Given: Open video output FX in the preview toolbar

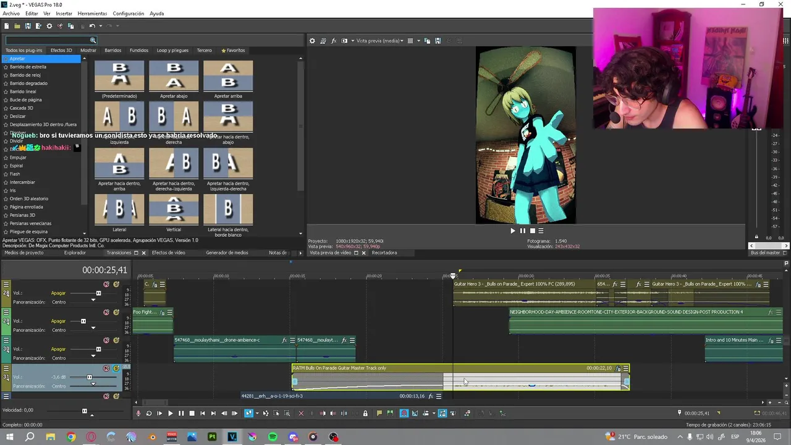Looking at the screenshot, I should point(334,41).
